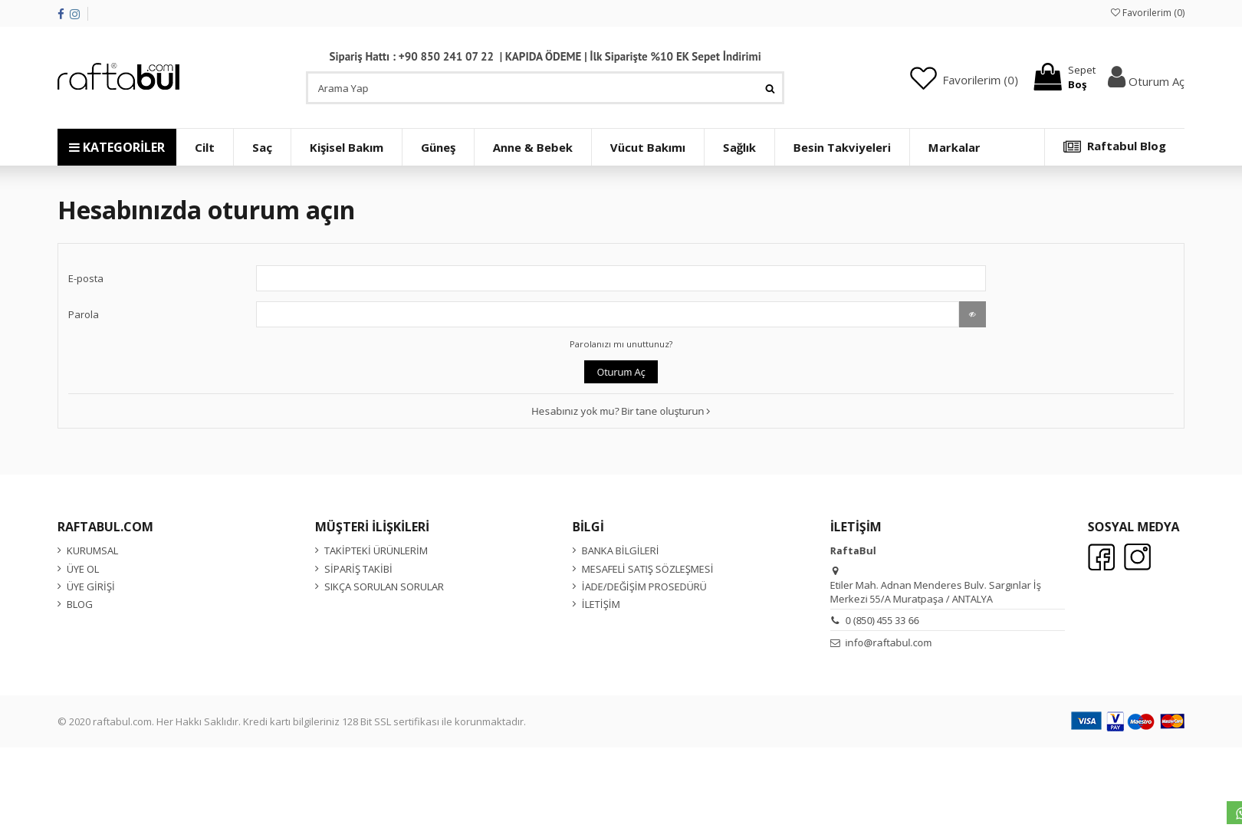Click the raftabul.com logo
1242x828 pixels.
119,77
